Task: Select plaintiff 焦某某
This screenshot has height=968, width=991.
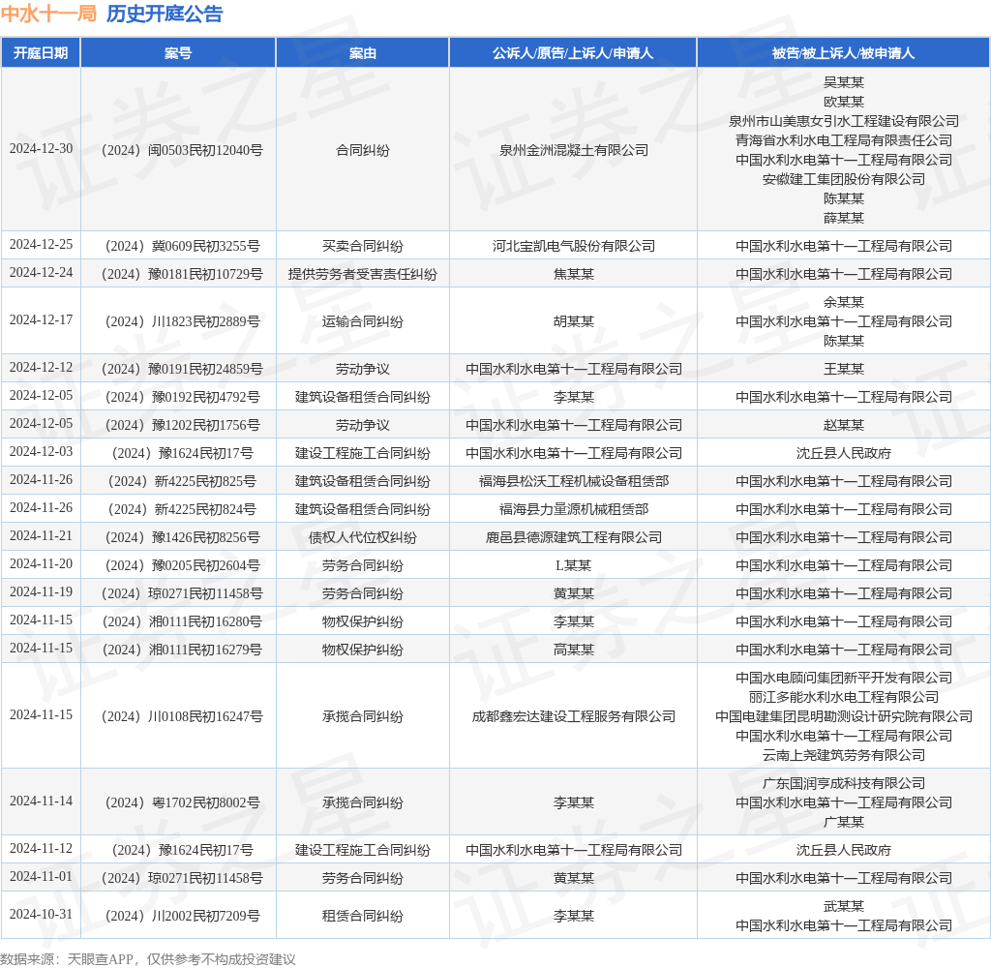Action: [574, 274]
